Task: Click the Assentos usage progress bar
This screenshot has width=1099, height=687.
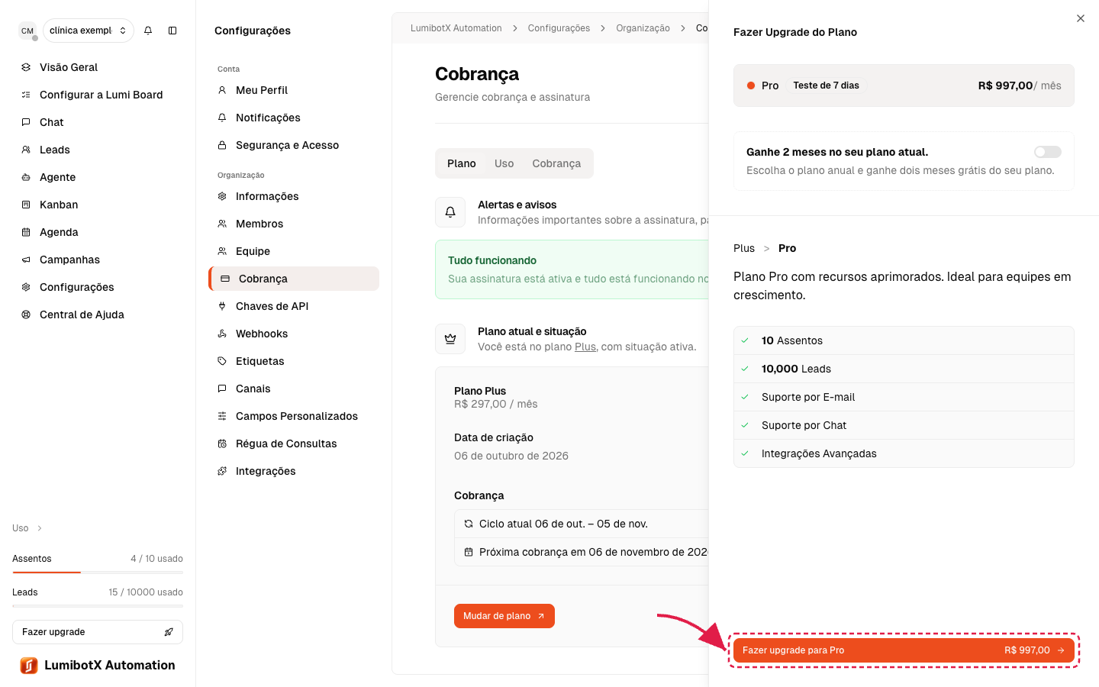Action: pyautogui.click(x=98, y=572)
